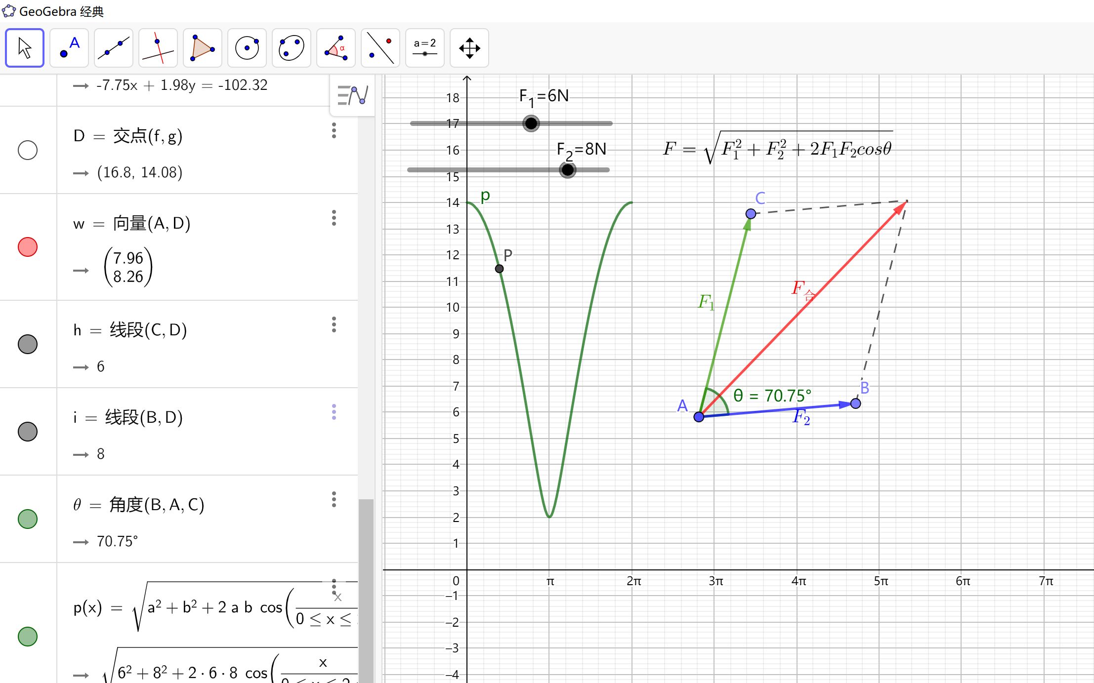Select the Ellipse conic tool
This screenshot has width=1094, height=683.
292,48
